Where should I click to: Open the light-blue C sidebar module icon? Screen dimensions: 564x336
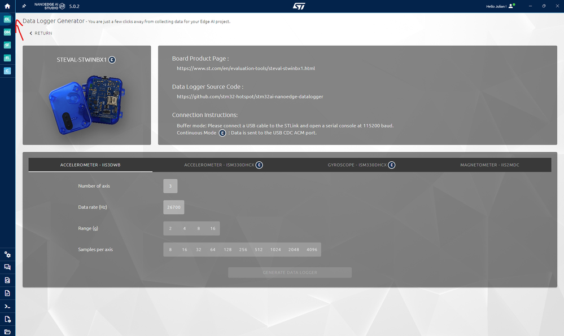tap(7, 71)
